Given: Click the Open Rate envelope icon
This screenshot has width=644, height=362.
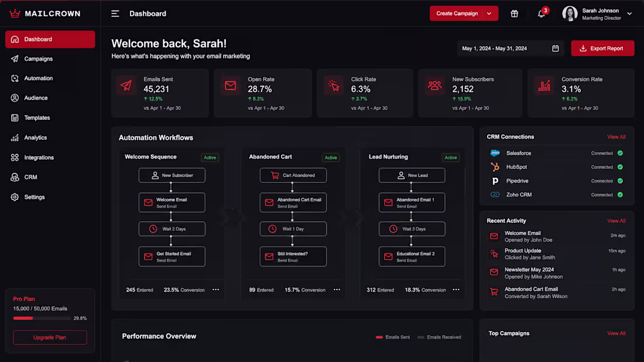Looking at the screenshot, I should coord(231,85).
